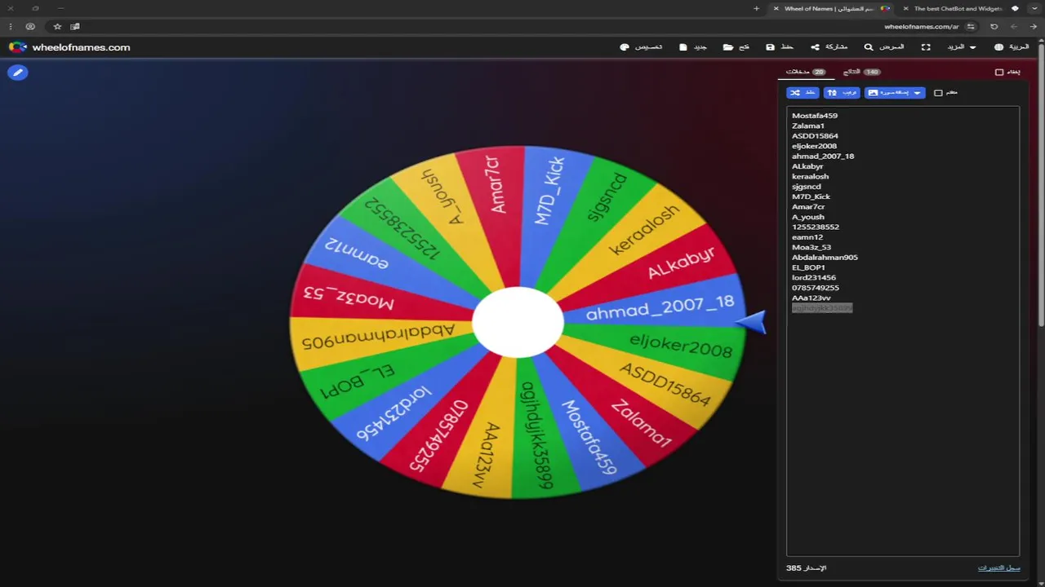
Task: Open the Add image dropdown button
Action: pos(895,93)
